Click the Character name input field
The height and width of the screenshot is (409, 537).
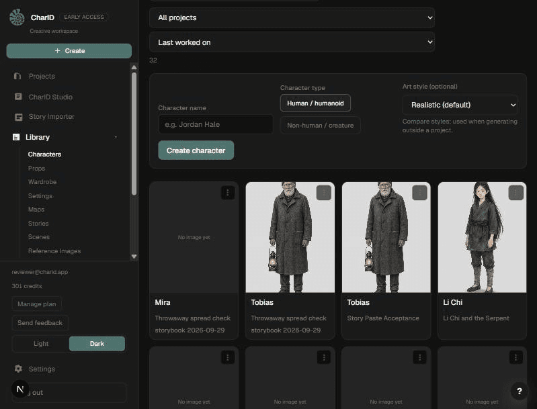click(x=216, y=124)
